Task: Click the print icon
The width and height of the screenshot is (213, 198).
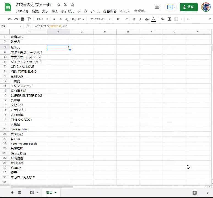Action: click(23, 19)
